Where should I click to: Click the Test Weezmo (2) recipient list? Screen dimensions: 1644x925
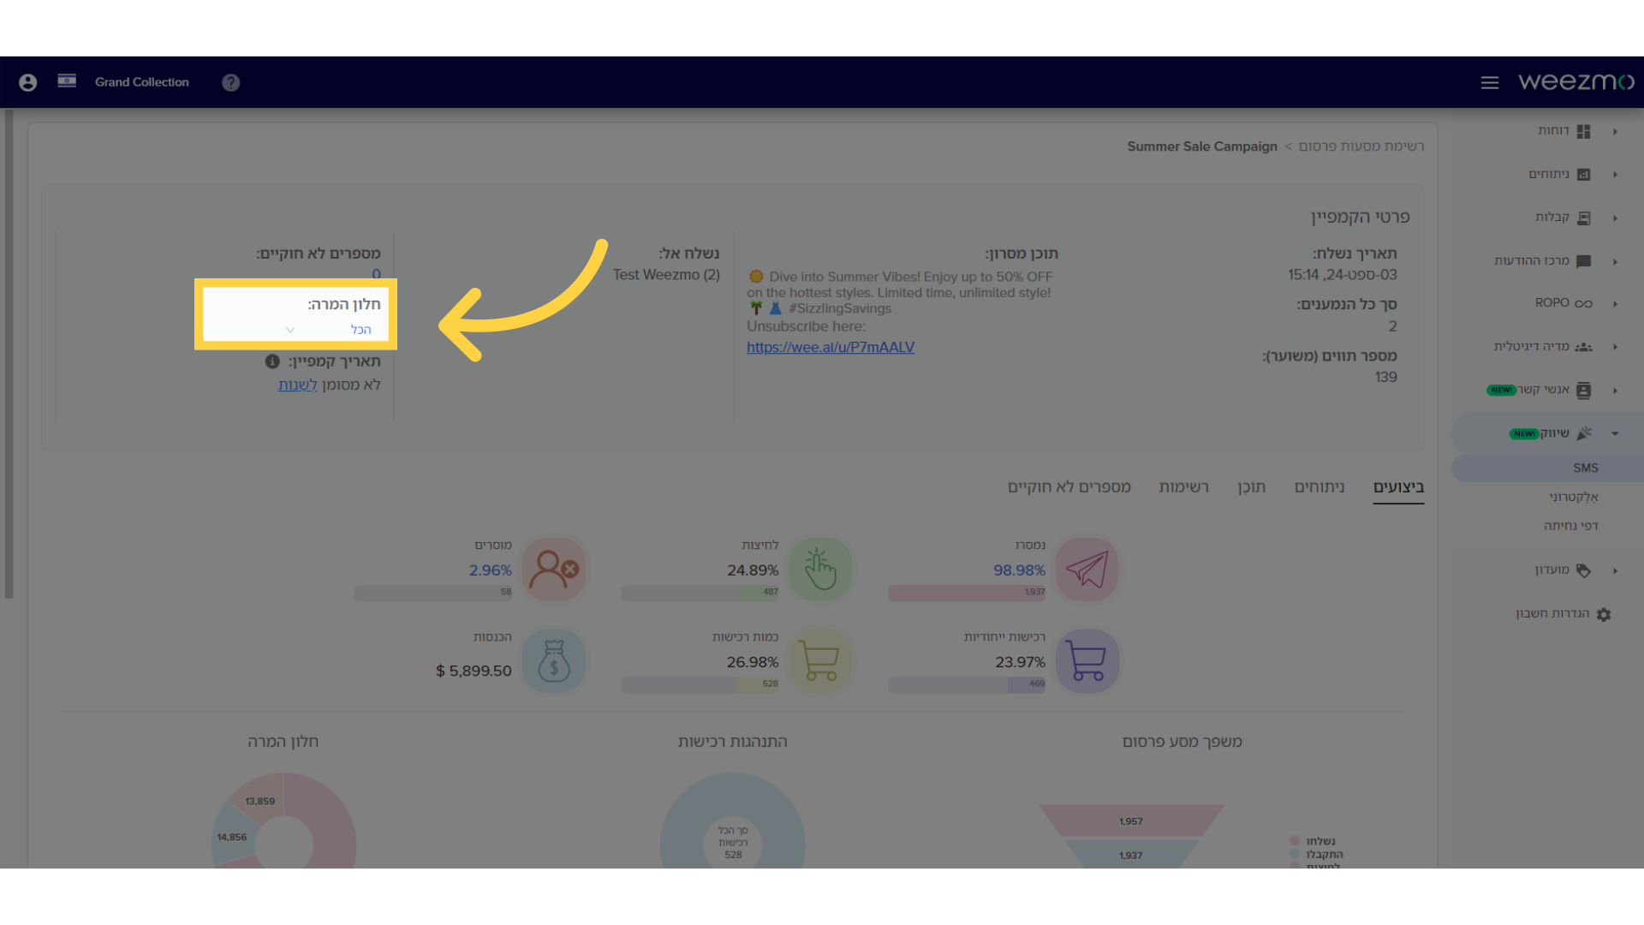coord(666,275)
